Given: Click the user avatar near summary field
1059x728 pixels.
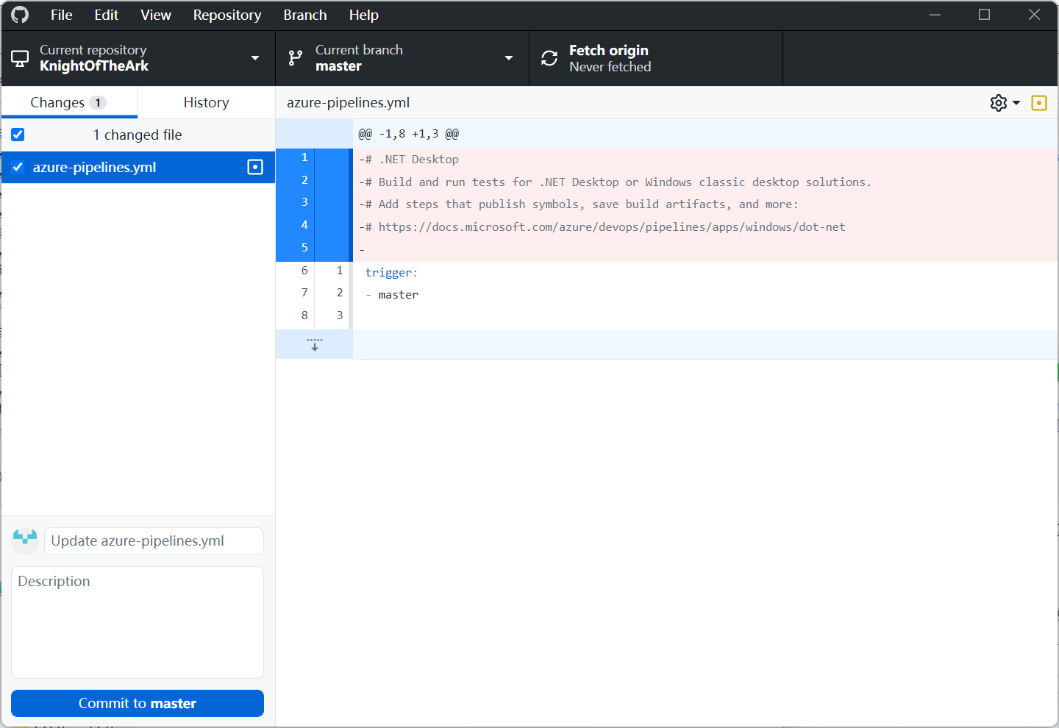Looking at the screenshot, I should click(25, 540).
